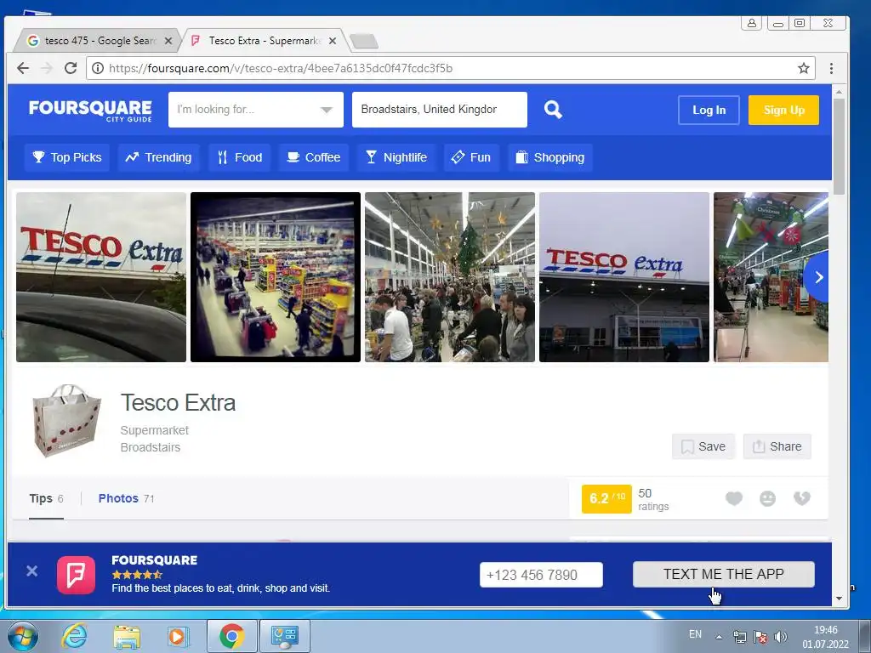
Task: Open the Photos tab
Action: coord(126,498)
